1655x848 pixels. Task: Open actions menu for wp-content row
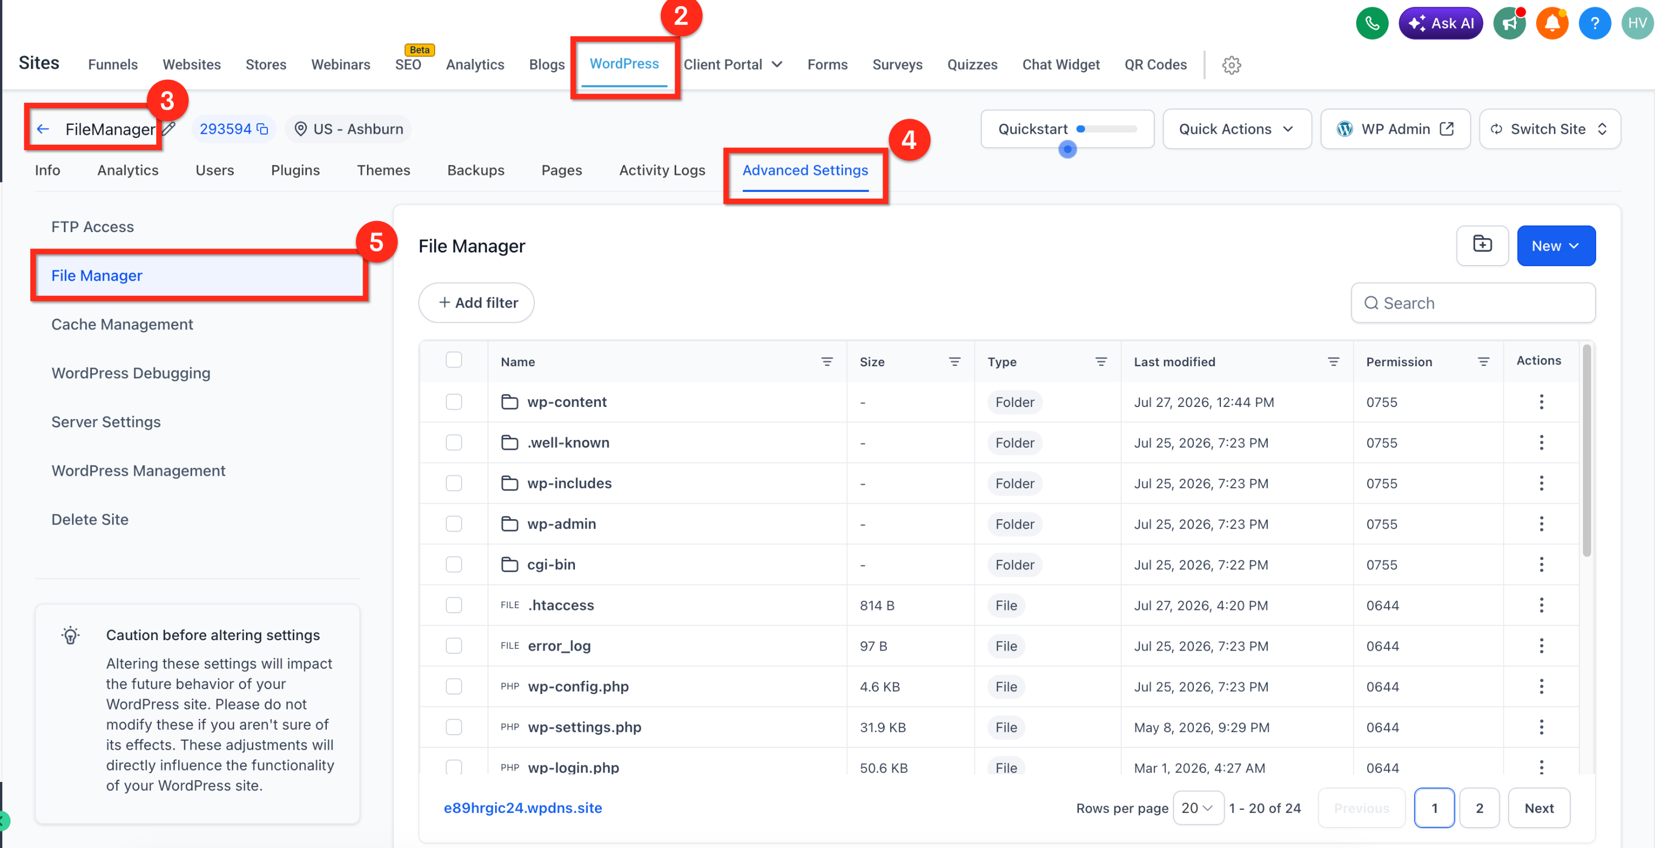(x=1541, y=402)
